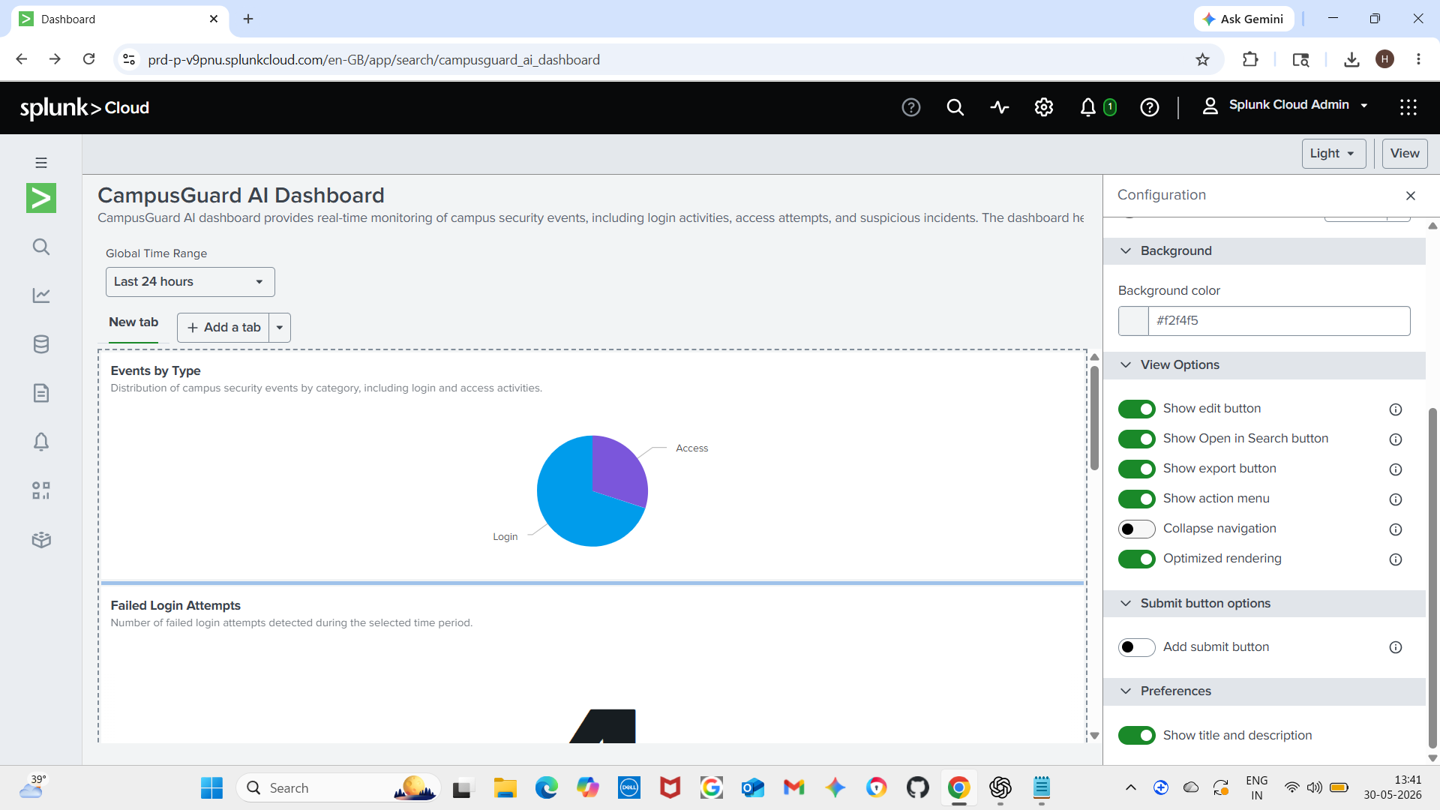
Task: Open the dashboards grid icon in sidebar
Action: 41,490
